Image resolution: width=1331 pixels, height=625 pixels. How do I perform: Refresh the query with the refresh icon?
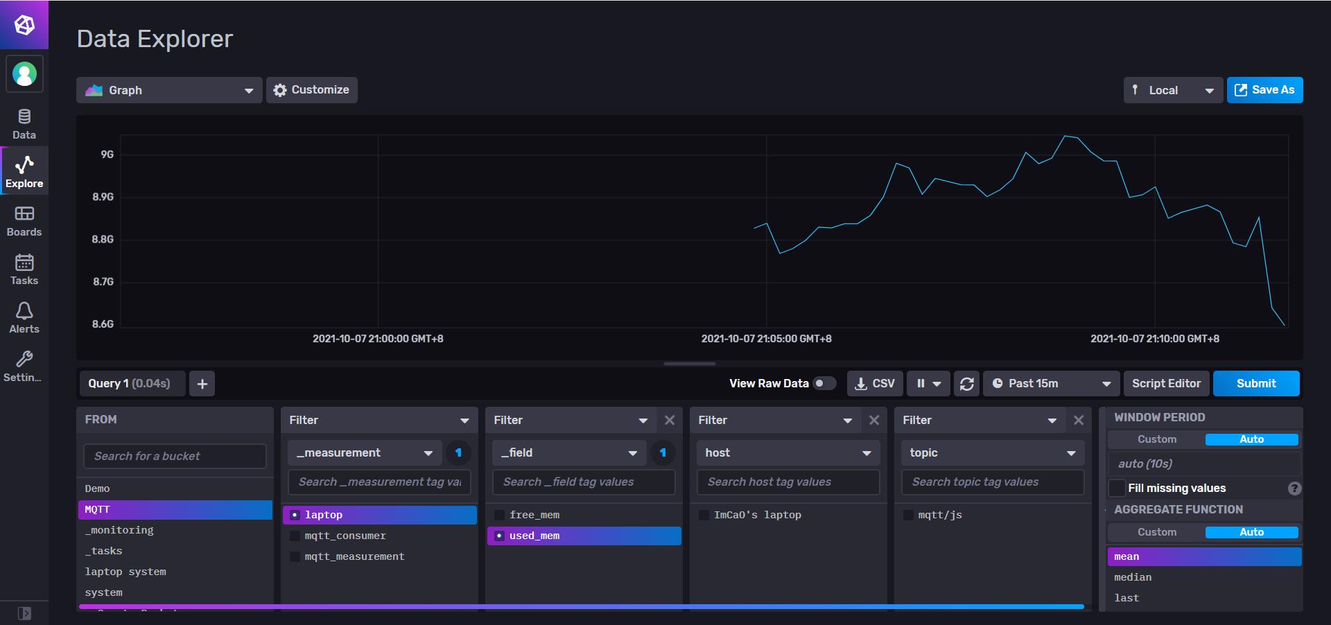pos(966,383)
